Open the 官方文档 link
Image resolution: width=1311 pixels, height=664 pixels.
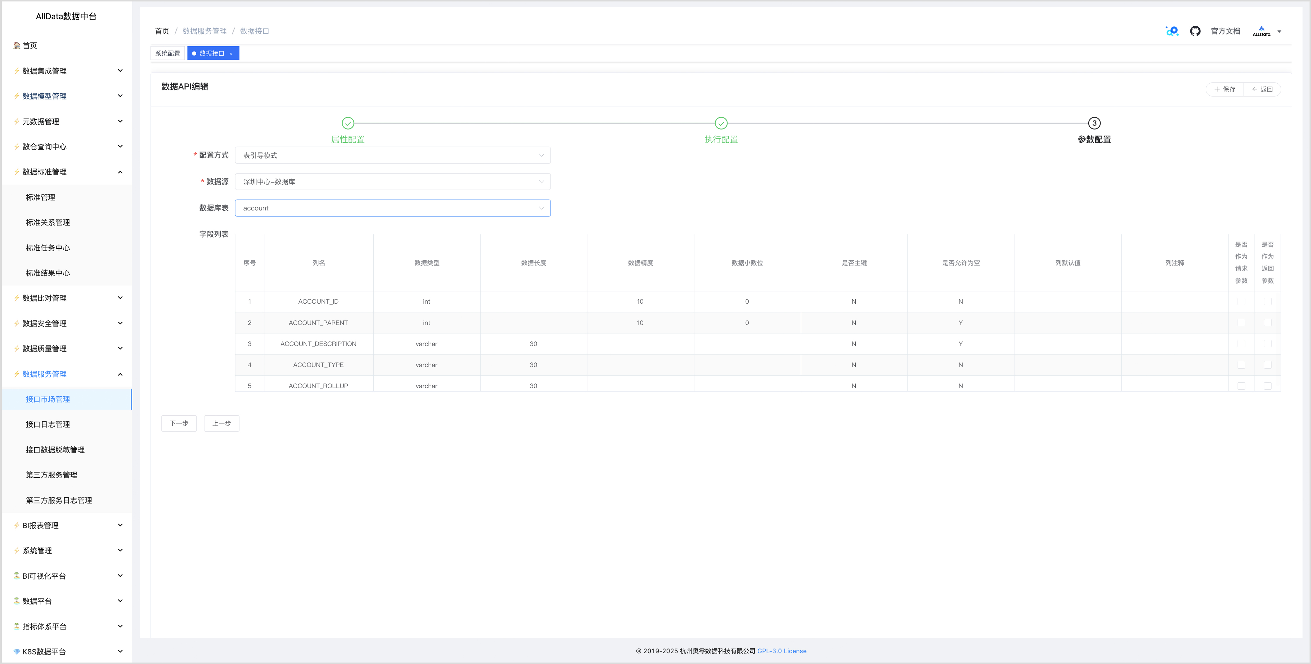tap(1226, 31)
